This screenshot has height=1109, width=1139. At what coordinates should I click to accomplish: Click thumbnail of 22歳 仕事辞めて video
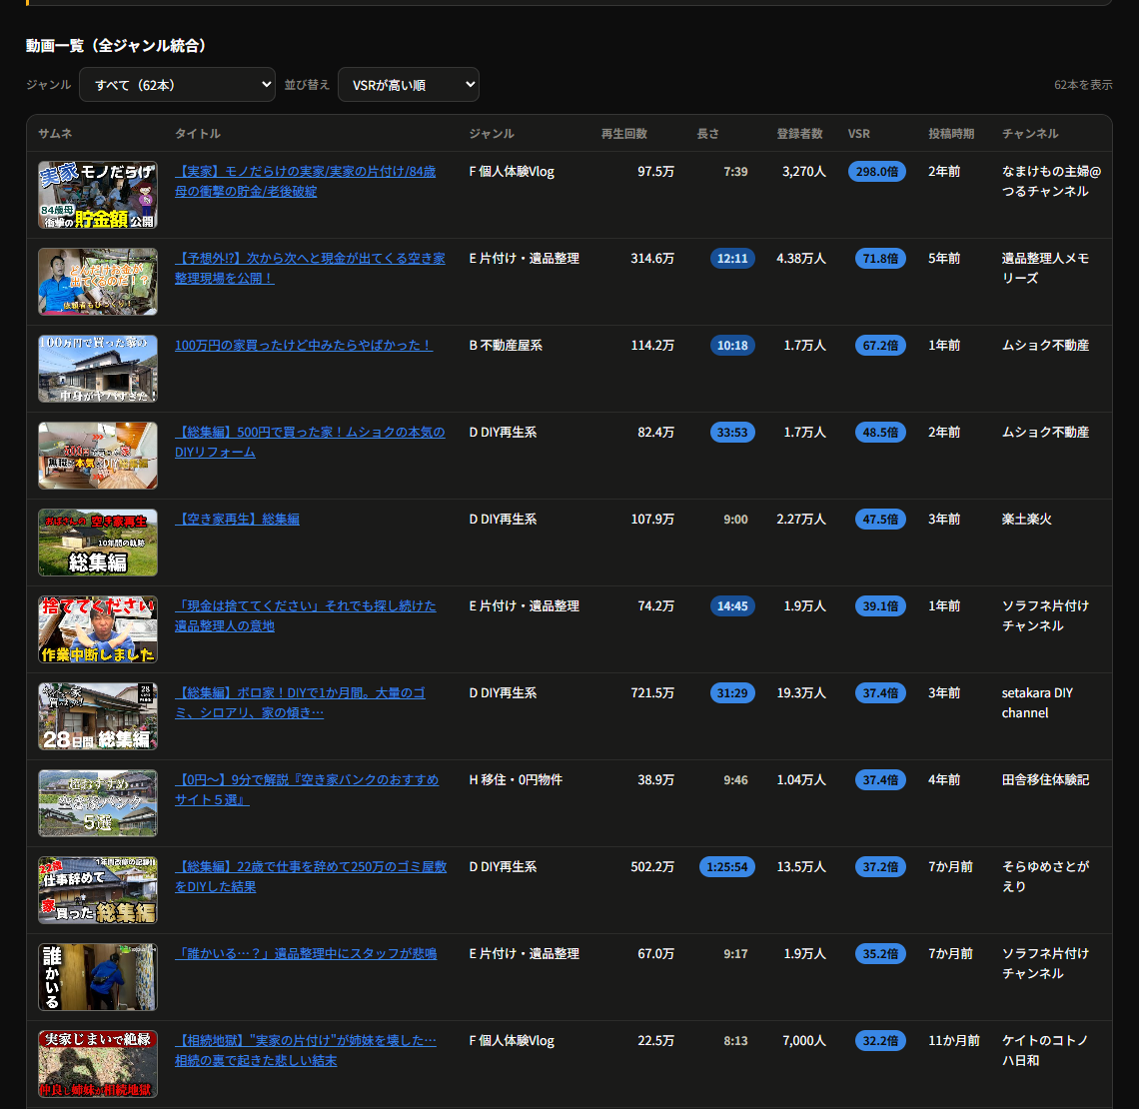pos(98,890)
